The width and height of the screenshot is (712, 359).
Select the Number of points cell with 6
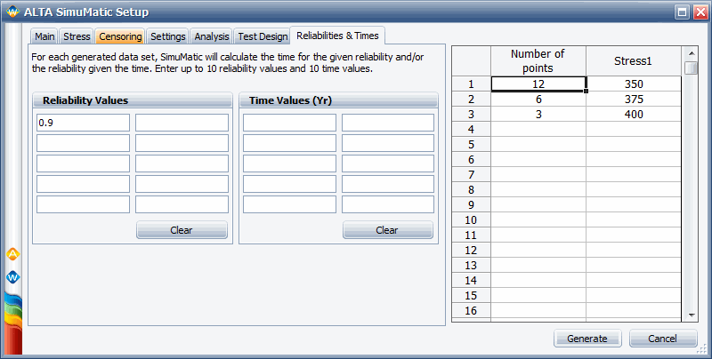[538, 100]
